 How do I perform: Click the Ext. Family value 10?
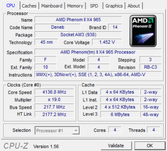[46, 67]
